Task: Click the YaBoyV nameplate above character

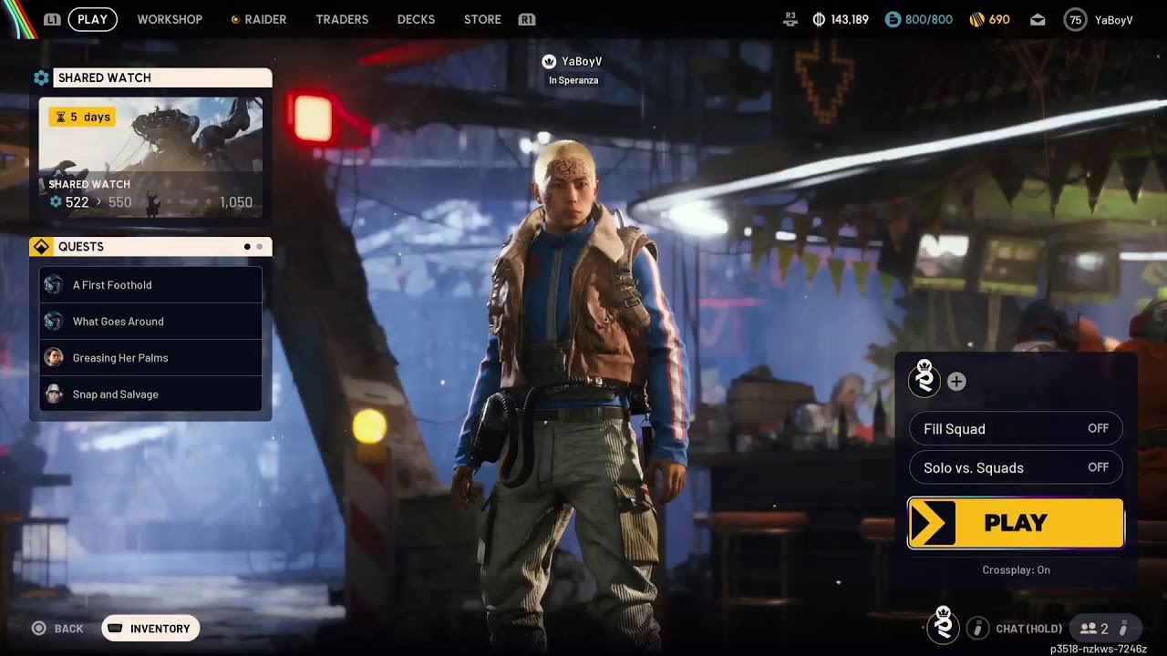Action: tap(582, 62)
